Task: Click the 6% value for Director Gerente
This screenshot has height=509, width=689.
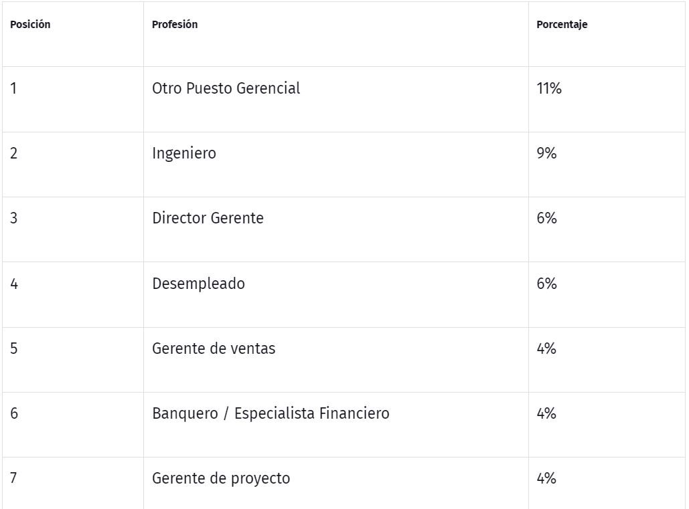Action: pos(546,218)
